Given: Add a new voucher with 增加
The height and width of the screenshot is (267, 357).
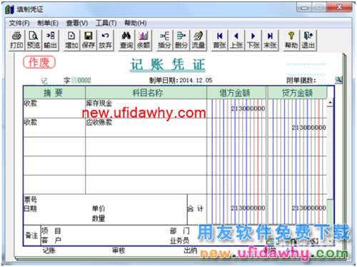Looking at the screenshot, I should pos(71,40).
